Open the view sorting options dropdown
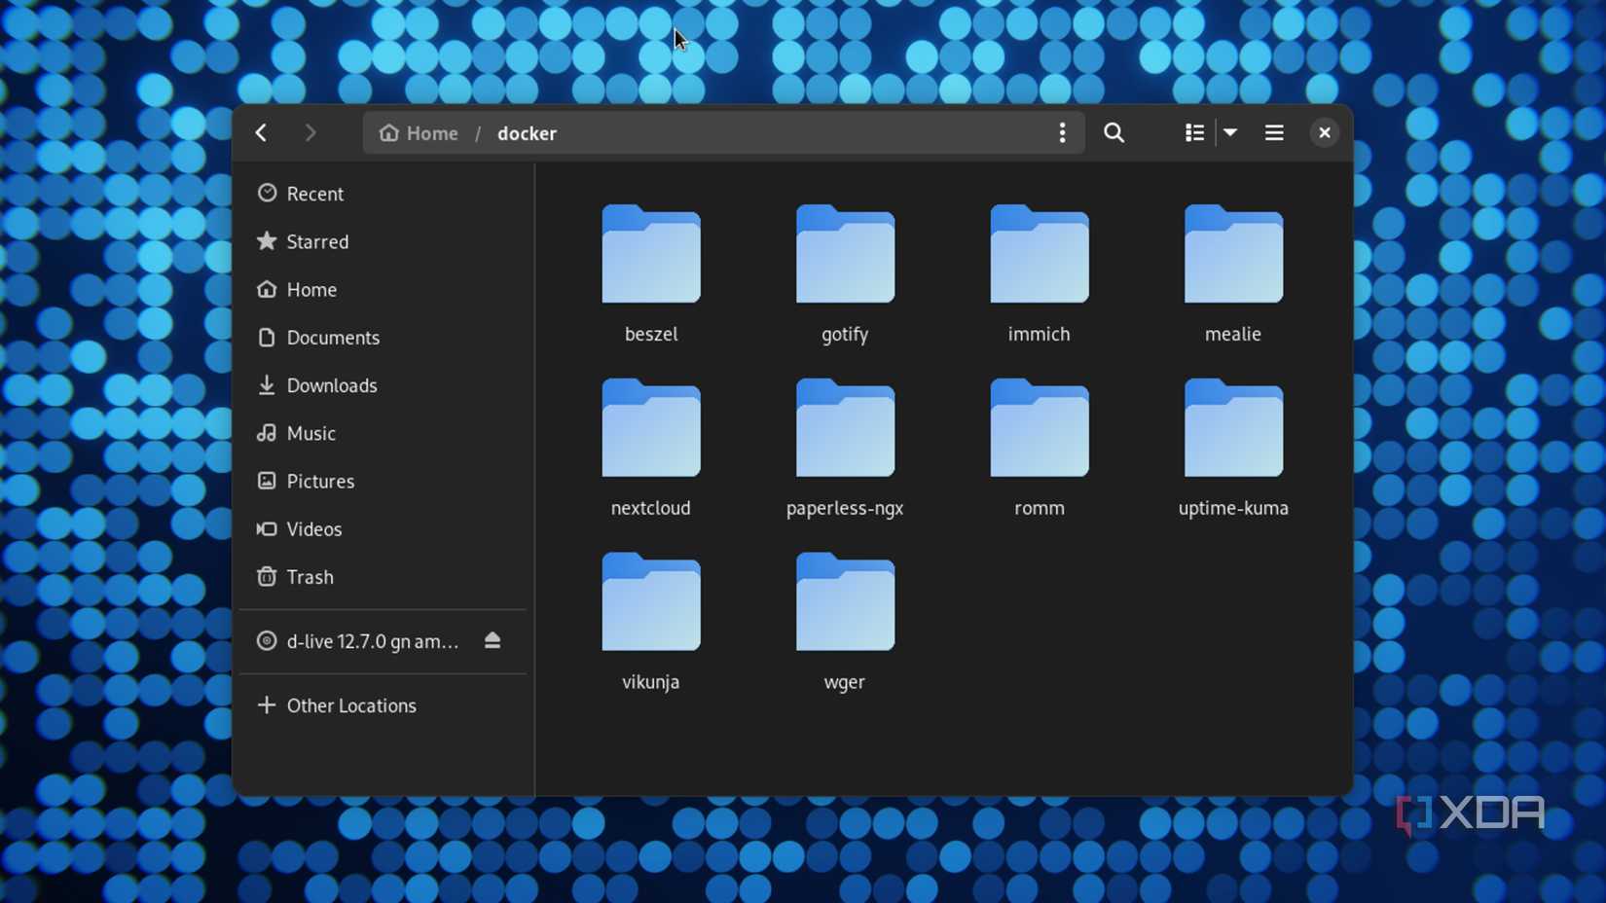Screen dimensions: 1606x903 tap(1231, 132)
